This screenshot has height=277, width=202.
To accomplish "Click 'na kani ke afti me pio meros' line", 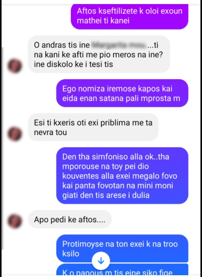I will click(98, 55).
